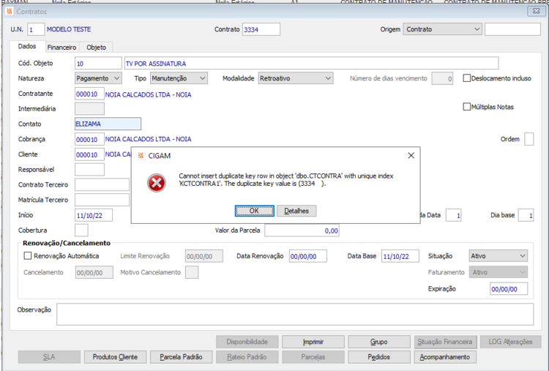The height and width of the screenshot is (371, 549).
Task: Close the Contratos window
Action: (536, 11)
